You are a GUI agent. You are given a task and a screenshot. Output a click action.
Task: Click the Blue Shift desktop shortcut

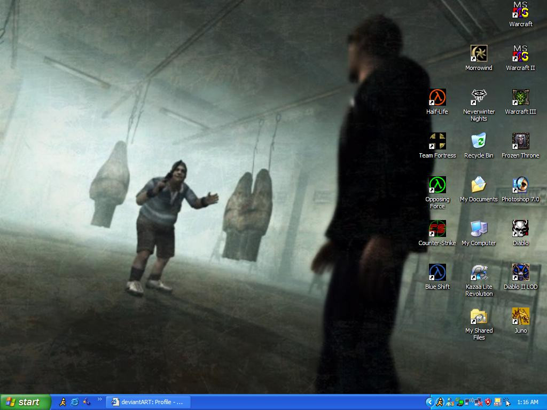point(437,277)
